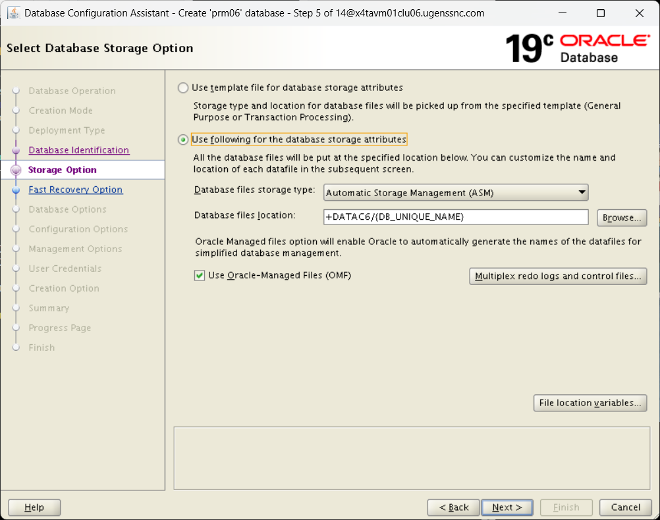Minimize the Database Configuration Assistant window

pyautogui.click(x=563, y=13)
